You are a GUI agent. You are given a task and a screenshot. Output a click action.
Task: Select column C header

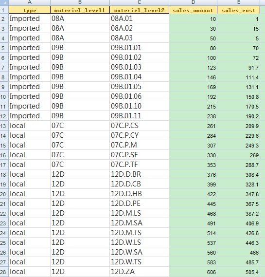tap(139, 2)
